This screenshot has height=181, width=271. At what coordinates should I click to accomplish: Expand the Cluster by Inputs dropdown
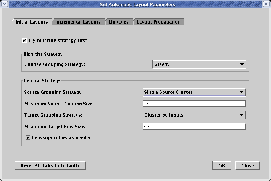click(194, 115)
